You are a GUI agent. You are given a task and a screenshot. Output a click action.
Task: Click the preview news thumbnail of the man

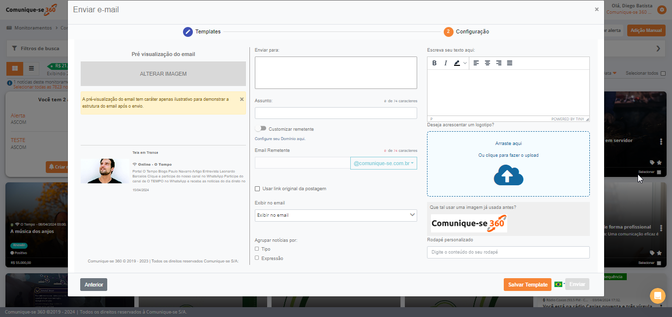[104, 171]
